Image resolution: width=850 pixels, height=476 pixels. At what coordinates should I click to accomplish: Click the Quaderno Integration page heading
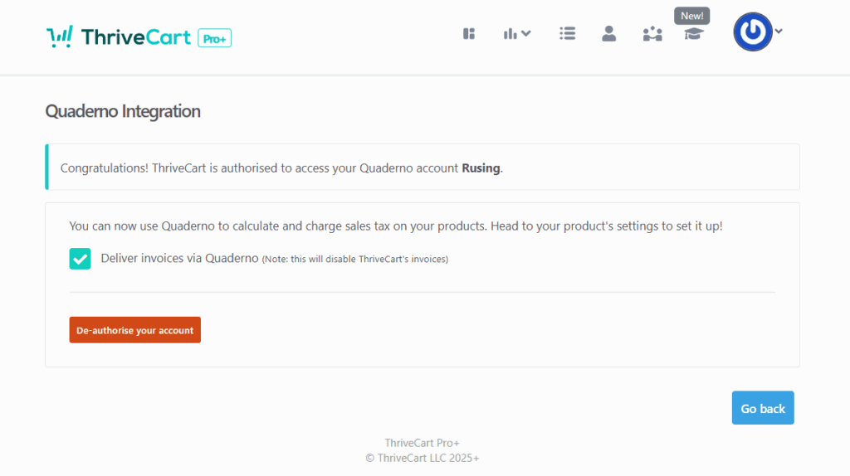(x=123, y=111)
